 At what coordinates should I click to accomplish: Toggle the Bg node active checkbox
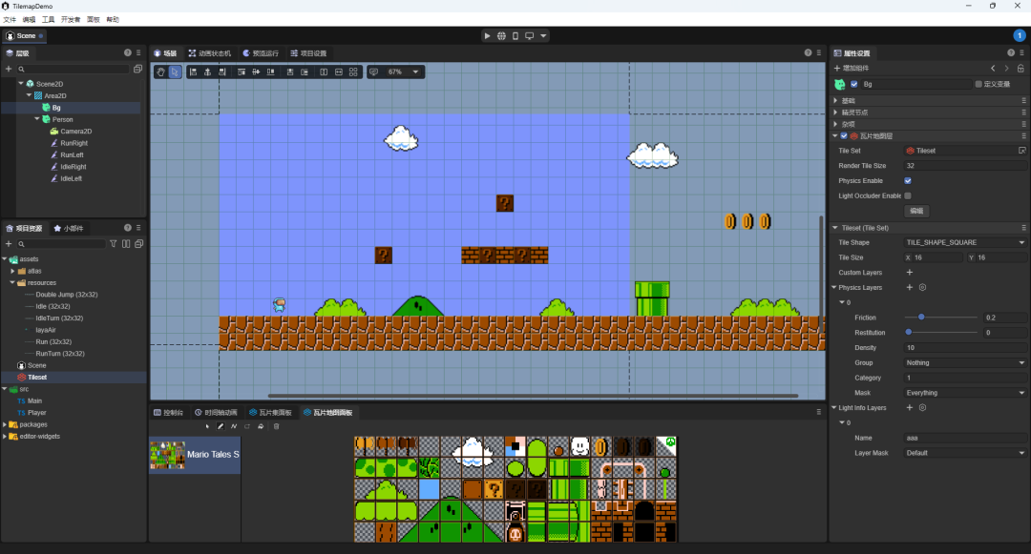pyautogui.click(x=854, y=84)
